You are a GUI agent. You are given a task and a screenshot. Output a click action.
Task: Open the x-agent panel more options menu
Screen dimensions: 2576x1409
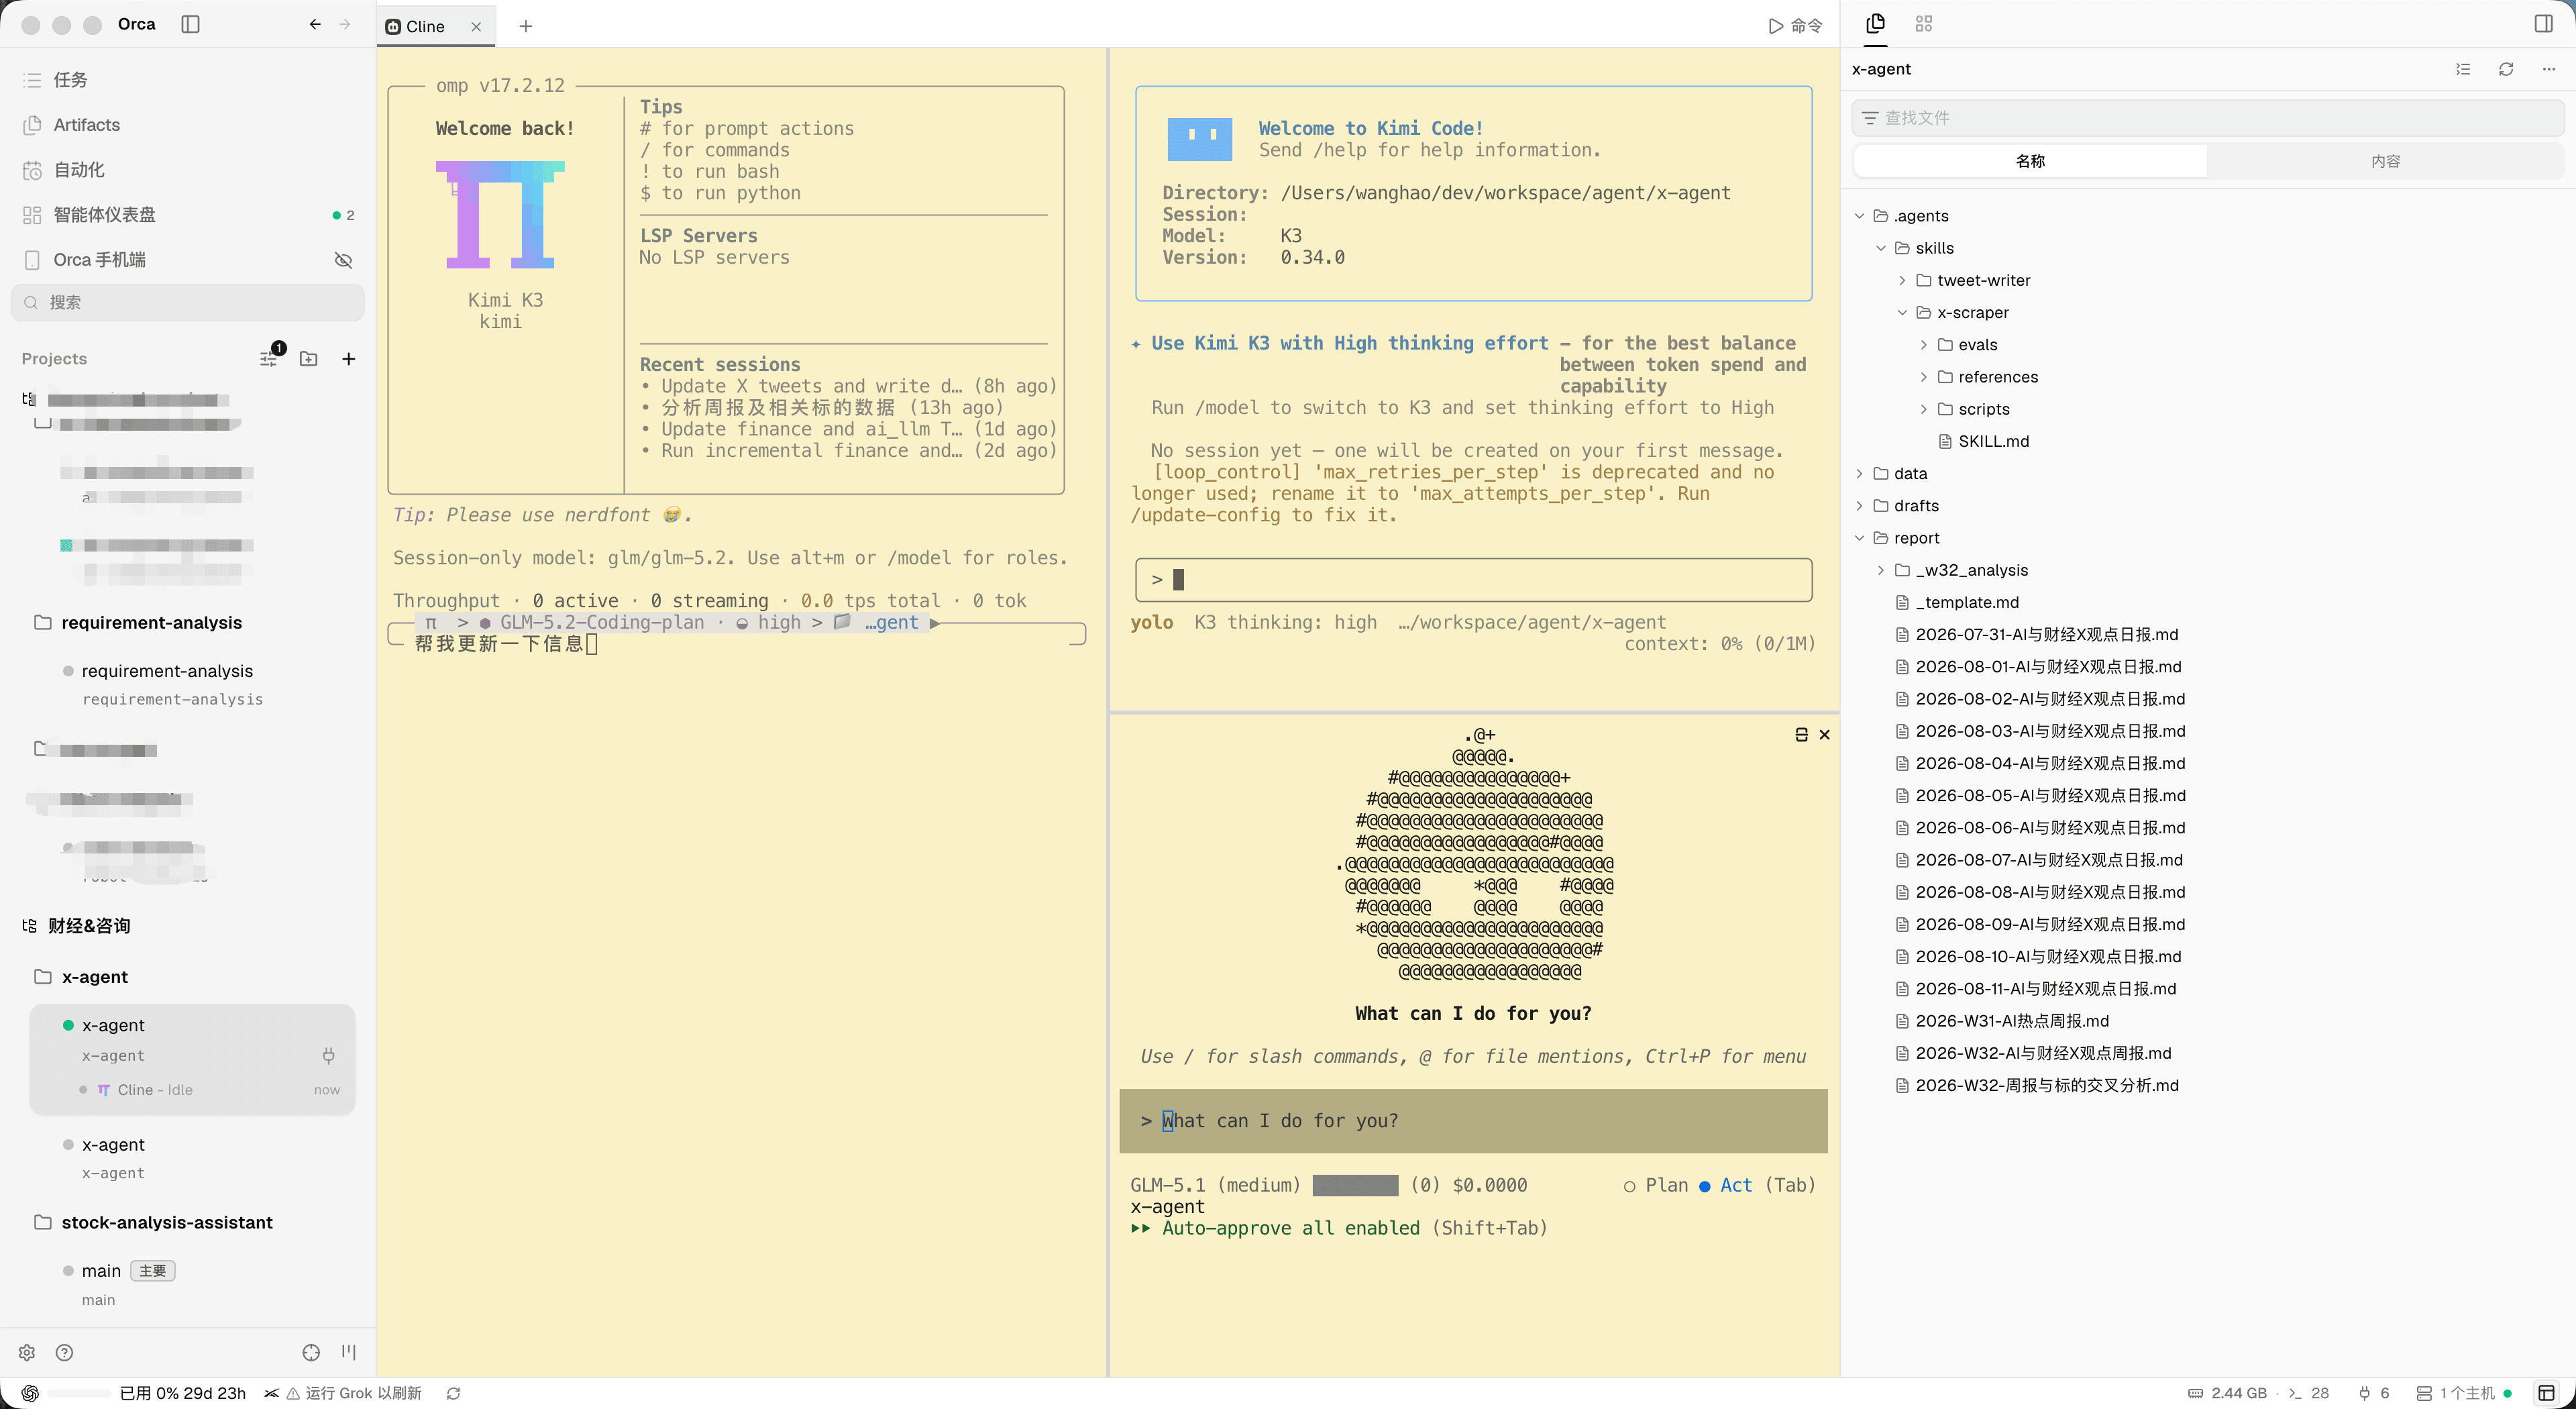pyautogui.click(x=2549, y=69)
